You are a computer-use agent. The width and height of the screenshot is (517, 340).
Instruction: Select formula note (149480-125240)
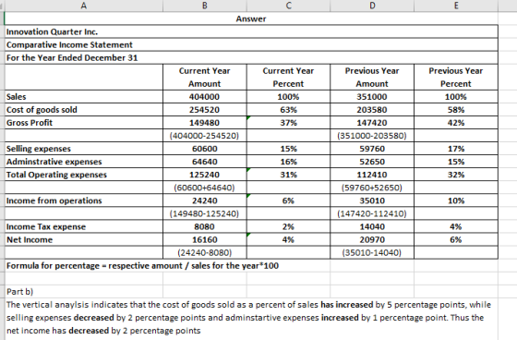pyautogui.click(x=205, y=213)
